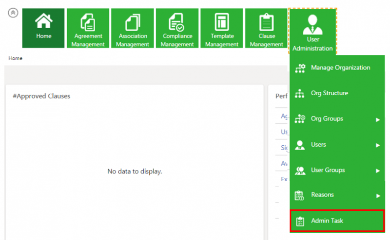This screenshot has width=390, height=240.
Task: Collapse the top navigation with the double-chevron icon
Action: 13,13
